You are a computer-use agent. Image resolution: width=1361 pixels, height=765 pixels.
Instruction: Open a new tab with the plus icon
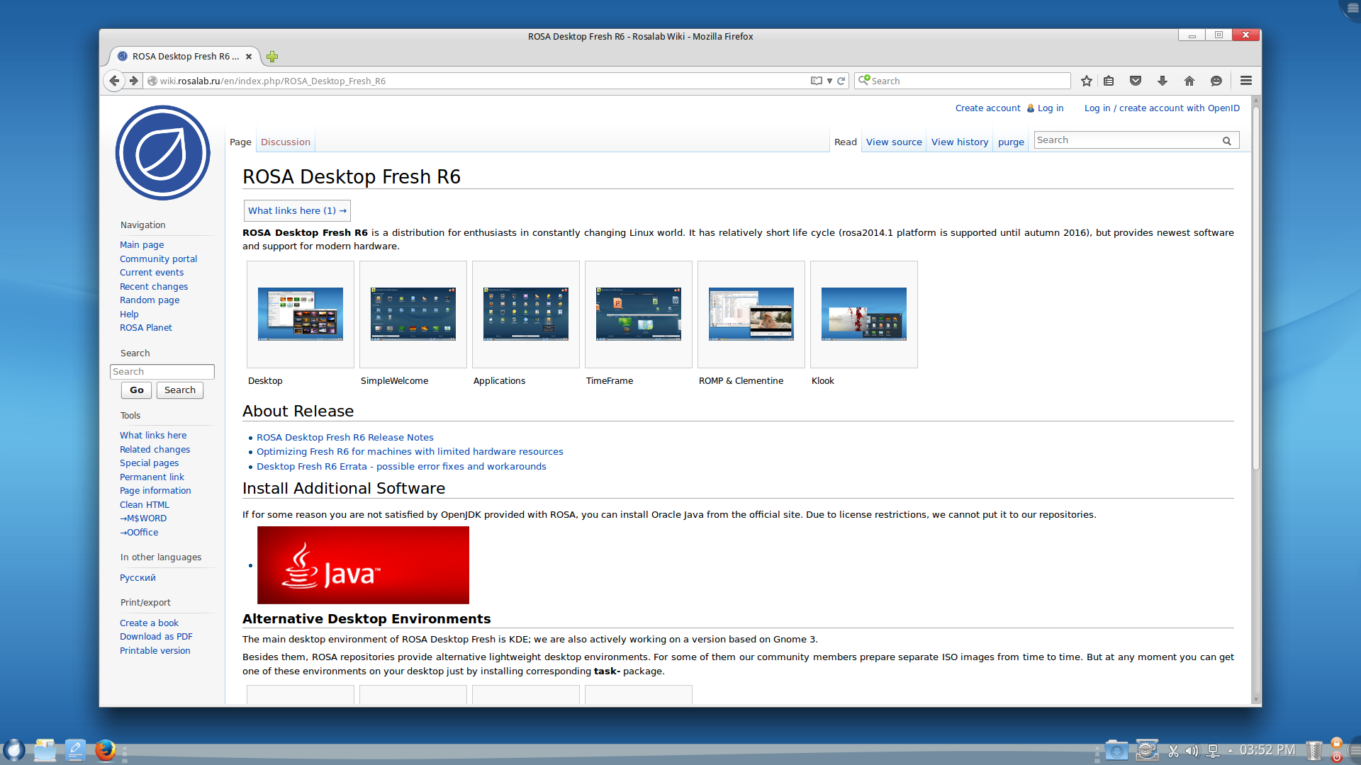pyautogui.click(x=272, y=57)
